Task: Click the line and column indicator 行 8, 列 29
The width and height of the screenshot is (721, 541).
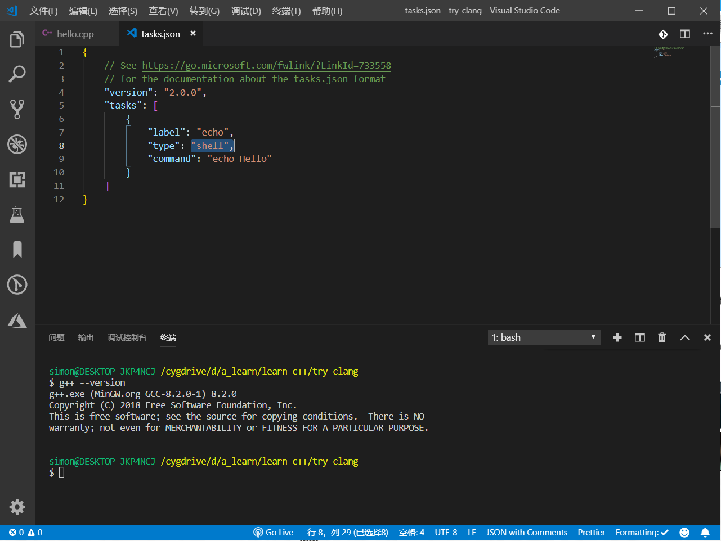Action: [x=347, y=533]
